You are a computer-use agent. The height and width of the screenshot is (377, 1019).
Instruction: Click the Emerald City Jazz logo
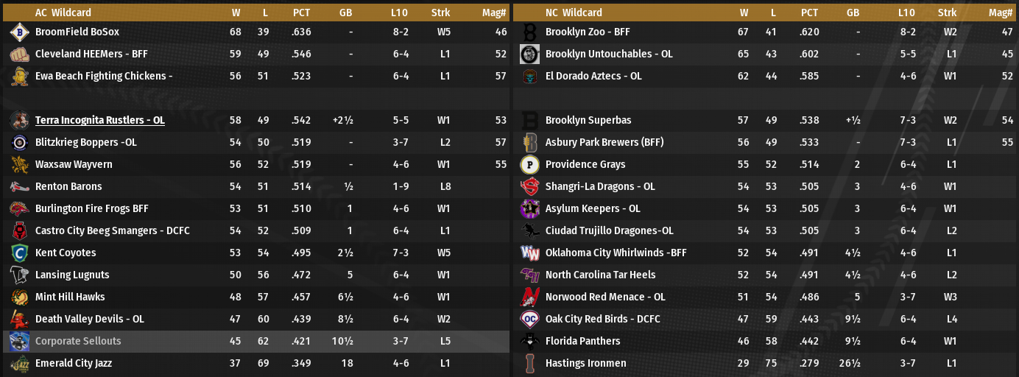19,364
